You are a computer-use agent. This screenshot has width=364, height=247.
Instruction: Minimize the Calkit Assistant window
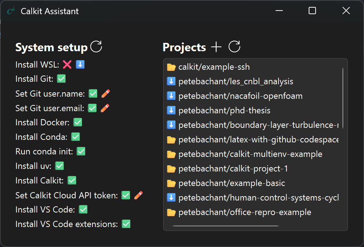coord(279,11)
